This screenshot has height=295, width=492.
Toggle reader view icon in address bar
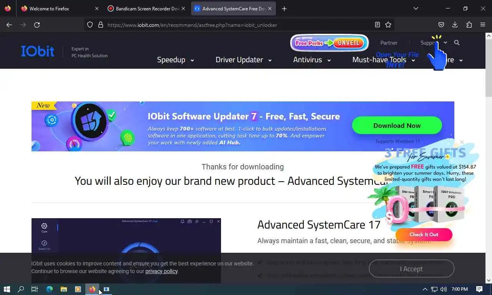point(377,25)
